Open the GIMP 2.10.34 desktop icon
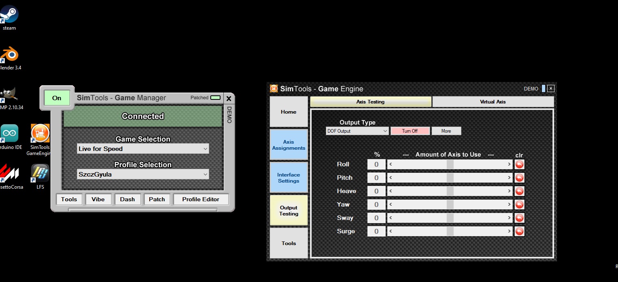This screenshot has width=618, height=282. click(x=10, y=97)
